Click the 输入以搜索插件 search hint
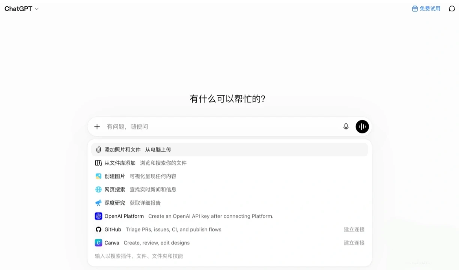Image resolution: width=459 pixels, height=270 pixels. [x=139, y=256]
